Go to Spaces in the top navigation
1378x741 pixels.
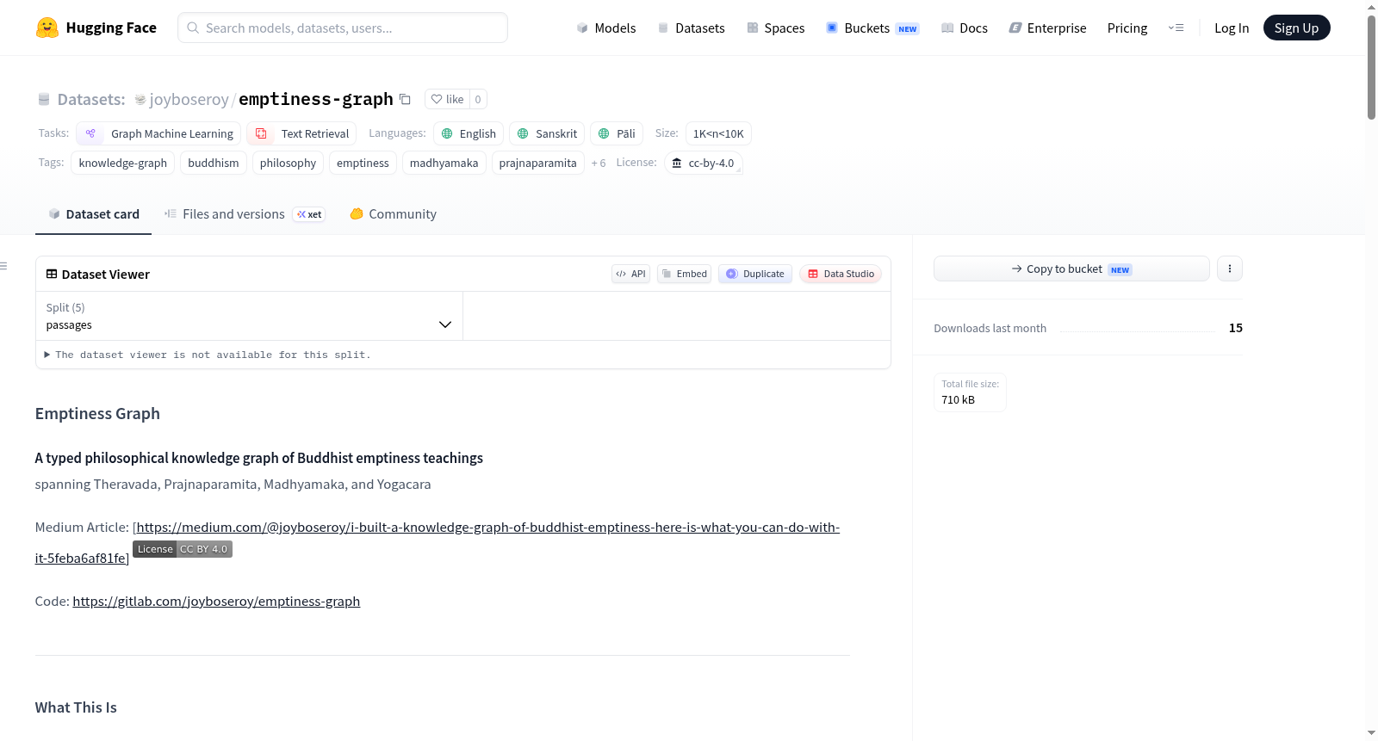(x=775, y=28)
